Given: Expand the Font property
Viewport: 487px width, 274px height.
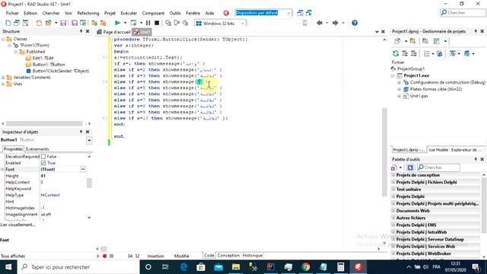Looking at the screenshot, I should point(2,170).
